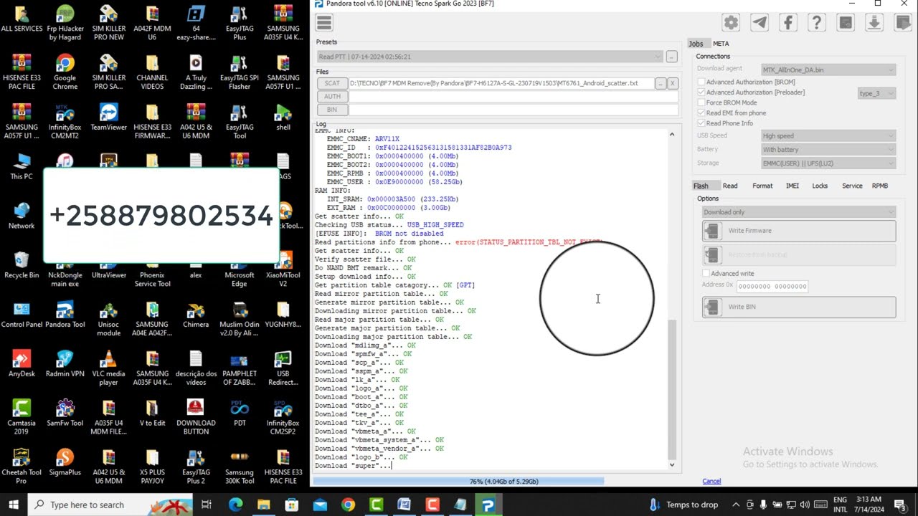Switch to the META tab
This screenshot has width=918, height=516.
click(x=721, y=44)
